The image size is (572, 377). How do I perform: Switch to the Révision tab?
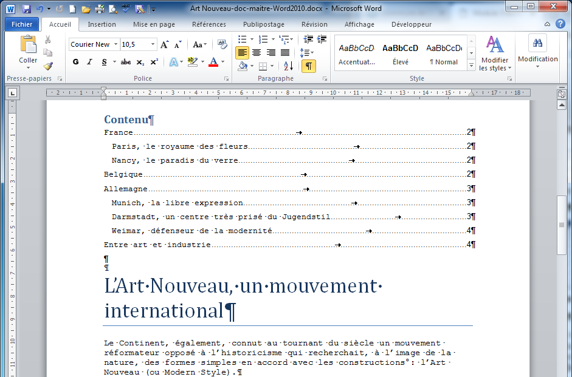coord(314,24)
